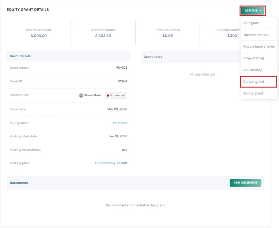
Task: Select Repurchase shares menu entry
Action: pos(259,46)
